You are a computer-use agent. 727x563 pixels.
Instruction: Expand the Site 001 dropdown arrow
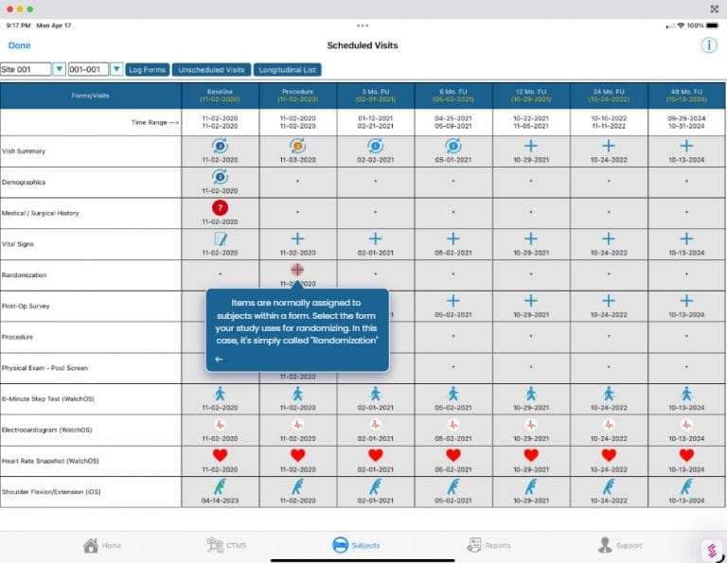point(59,69)
